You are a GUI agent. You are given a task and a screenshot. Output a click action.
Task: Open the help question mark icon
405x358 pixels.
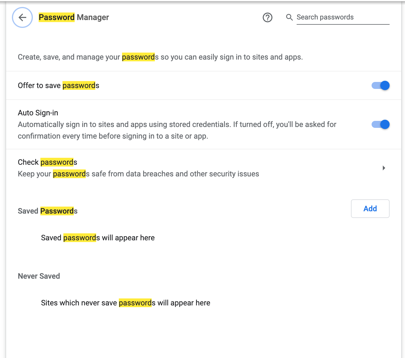coord(267,17)
